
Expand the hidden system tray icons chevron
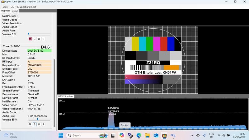pos(191,135)
